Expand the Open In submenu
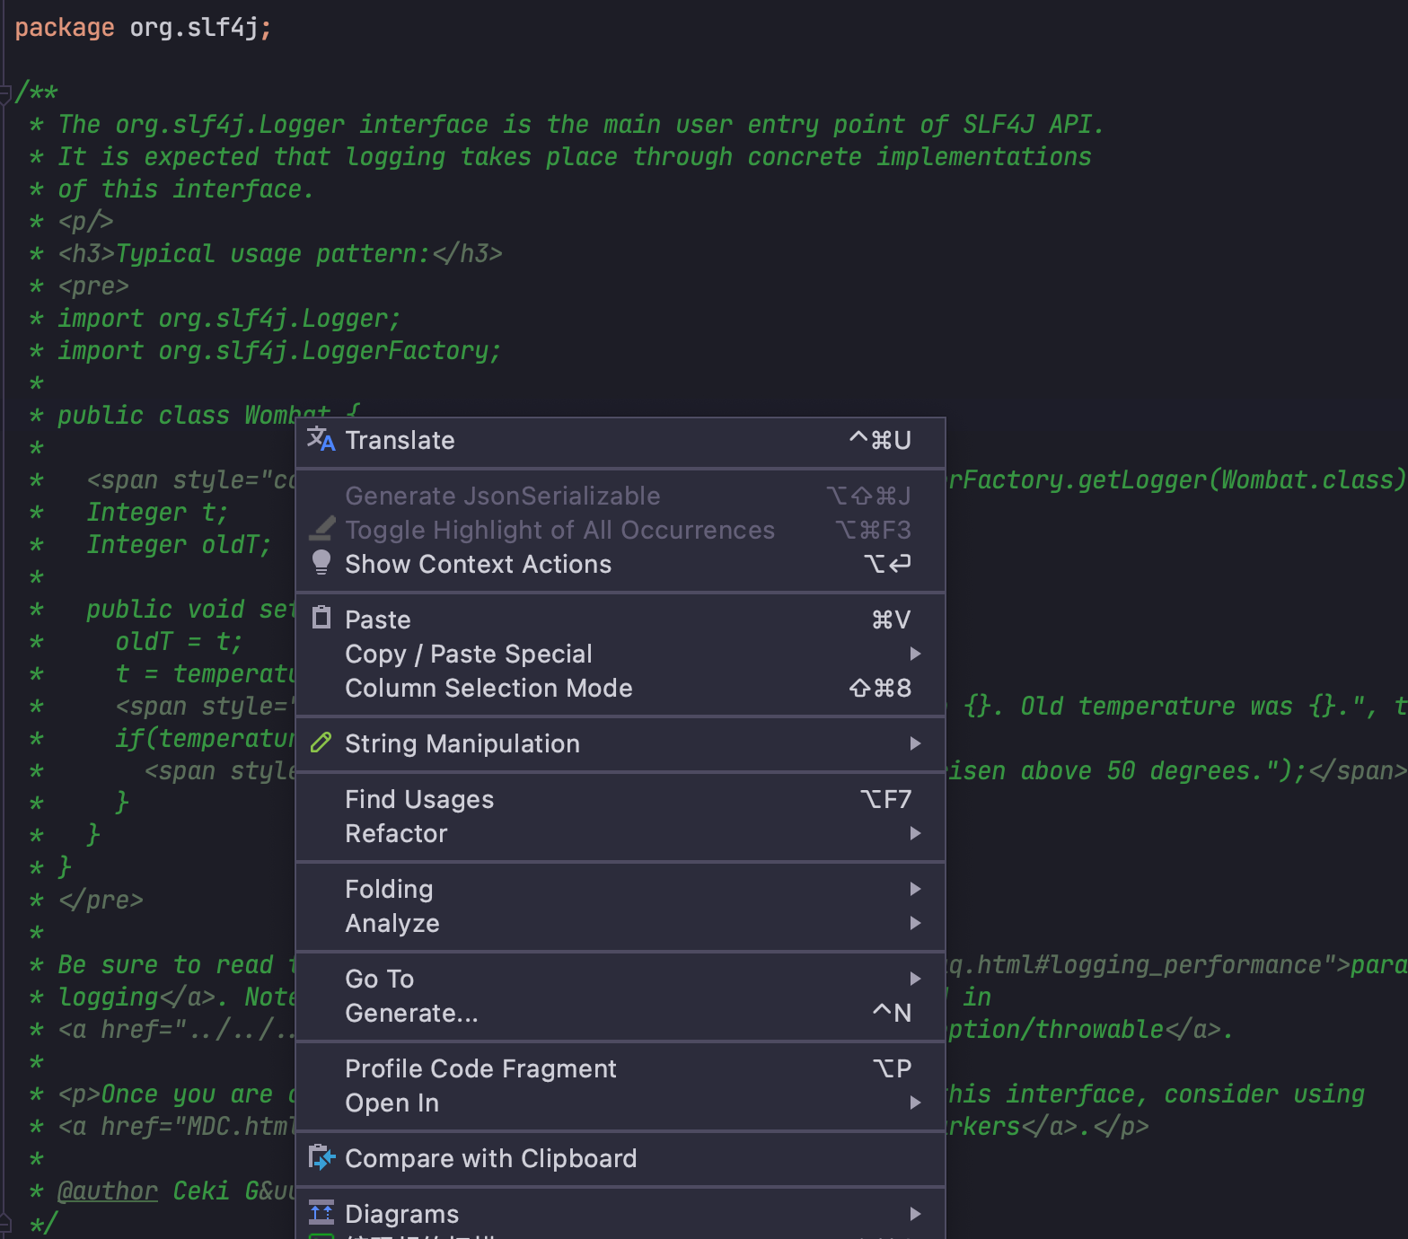The image size is (1408, 1239). coord(620,1103)
